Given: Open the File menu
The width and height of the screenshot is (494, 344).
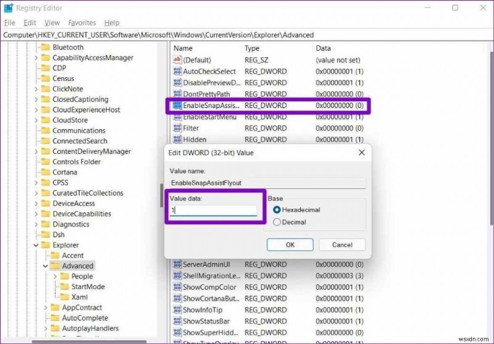Looking at the screenshot, I should tap(9, 23).
